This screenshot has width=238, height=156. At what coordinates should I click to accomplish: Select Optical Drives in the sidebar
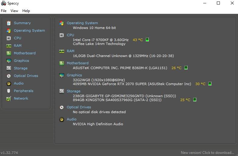coord(26,76)
